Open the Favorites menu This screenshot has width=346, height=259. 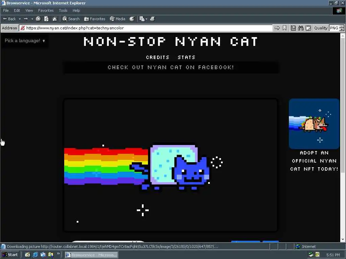pos(46,10)
